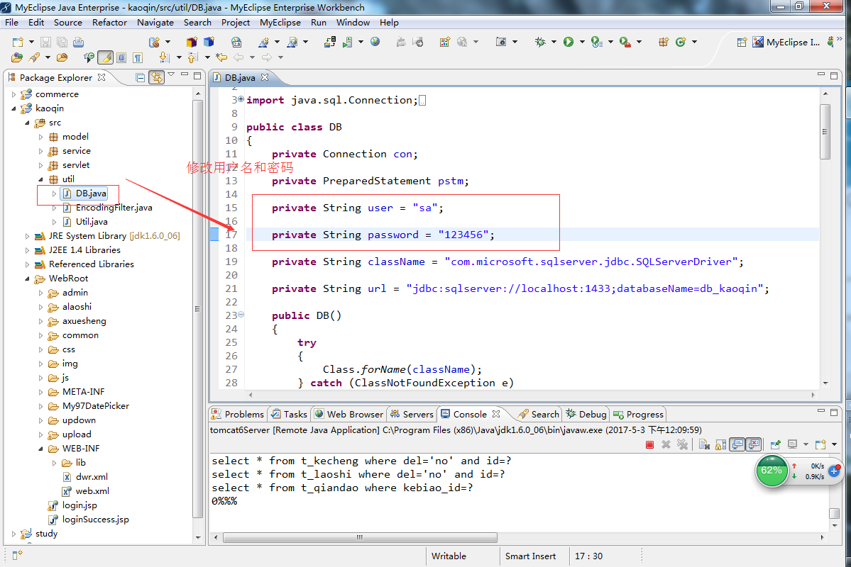Switch to the Servers tab
Screen dimensions: 851x567
412,414
